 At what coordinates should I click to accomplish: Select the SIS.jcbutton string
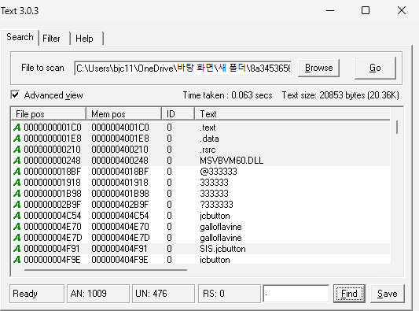click(222, 249)
